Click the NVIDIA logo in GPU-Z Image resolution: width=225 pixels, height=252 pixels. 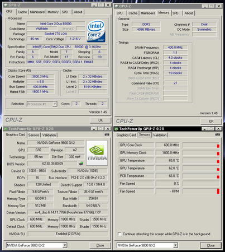pyautogui.click(x=97, y=153)
